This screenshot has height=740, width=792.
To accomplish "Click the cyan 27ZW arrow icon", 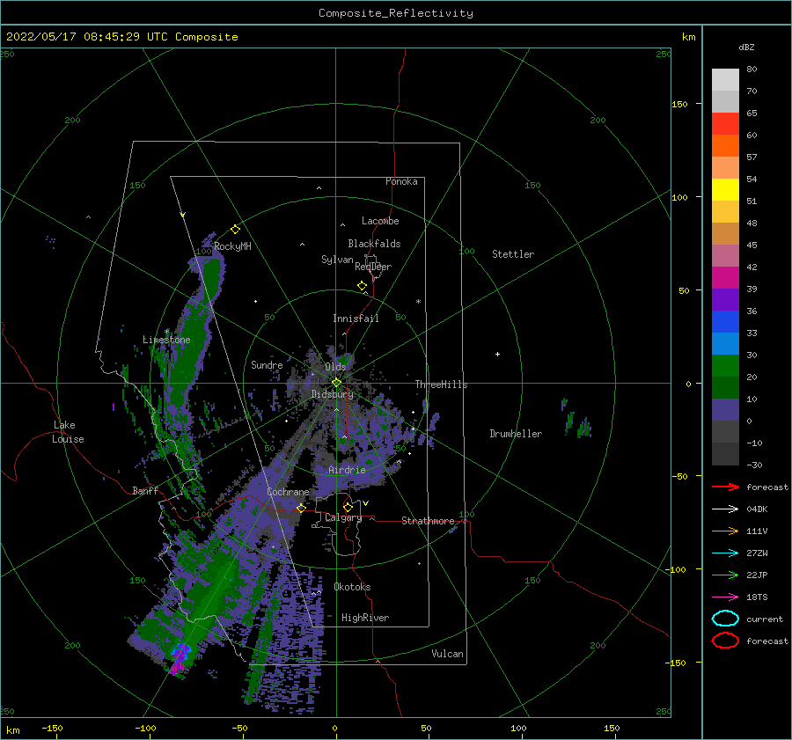I will pos(725,553).
